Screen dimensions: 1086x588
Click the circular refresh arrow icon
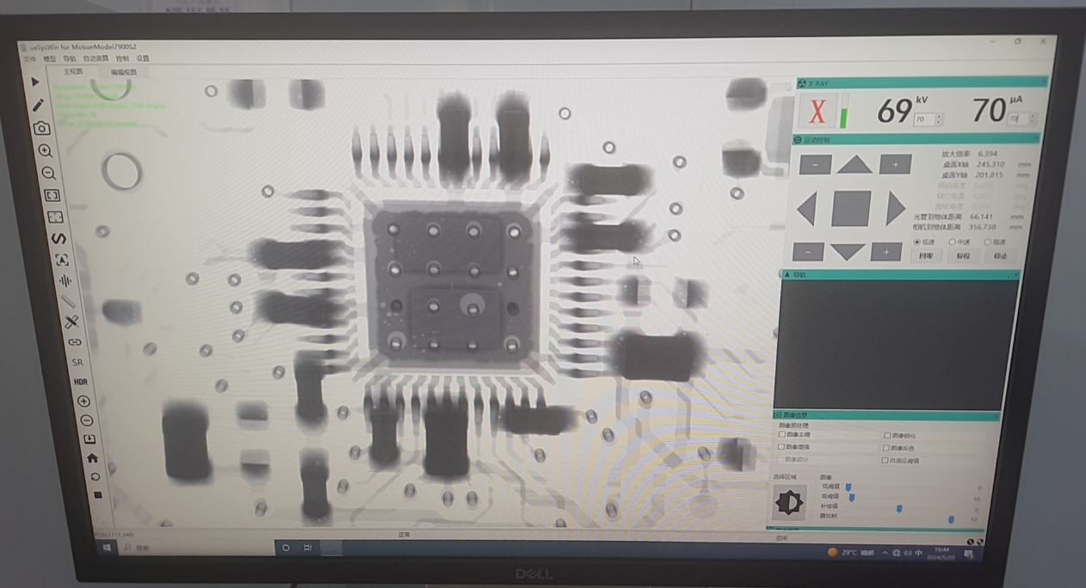pyautogui.click(x=96, y=476)
